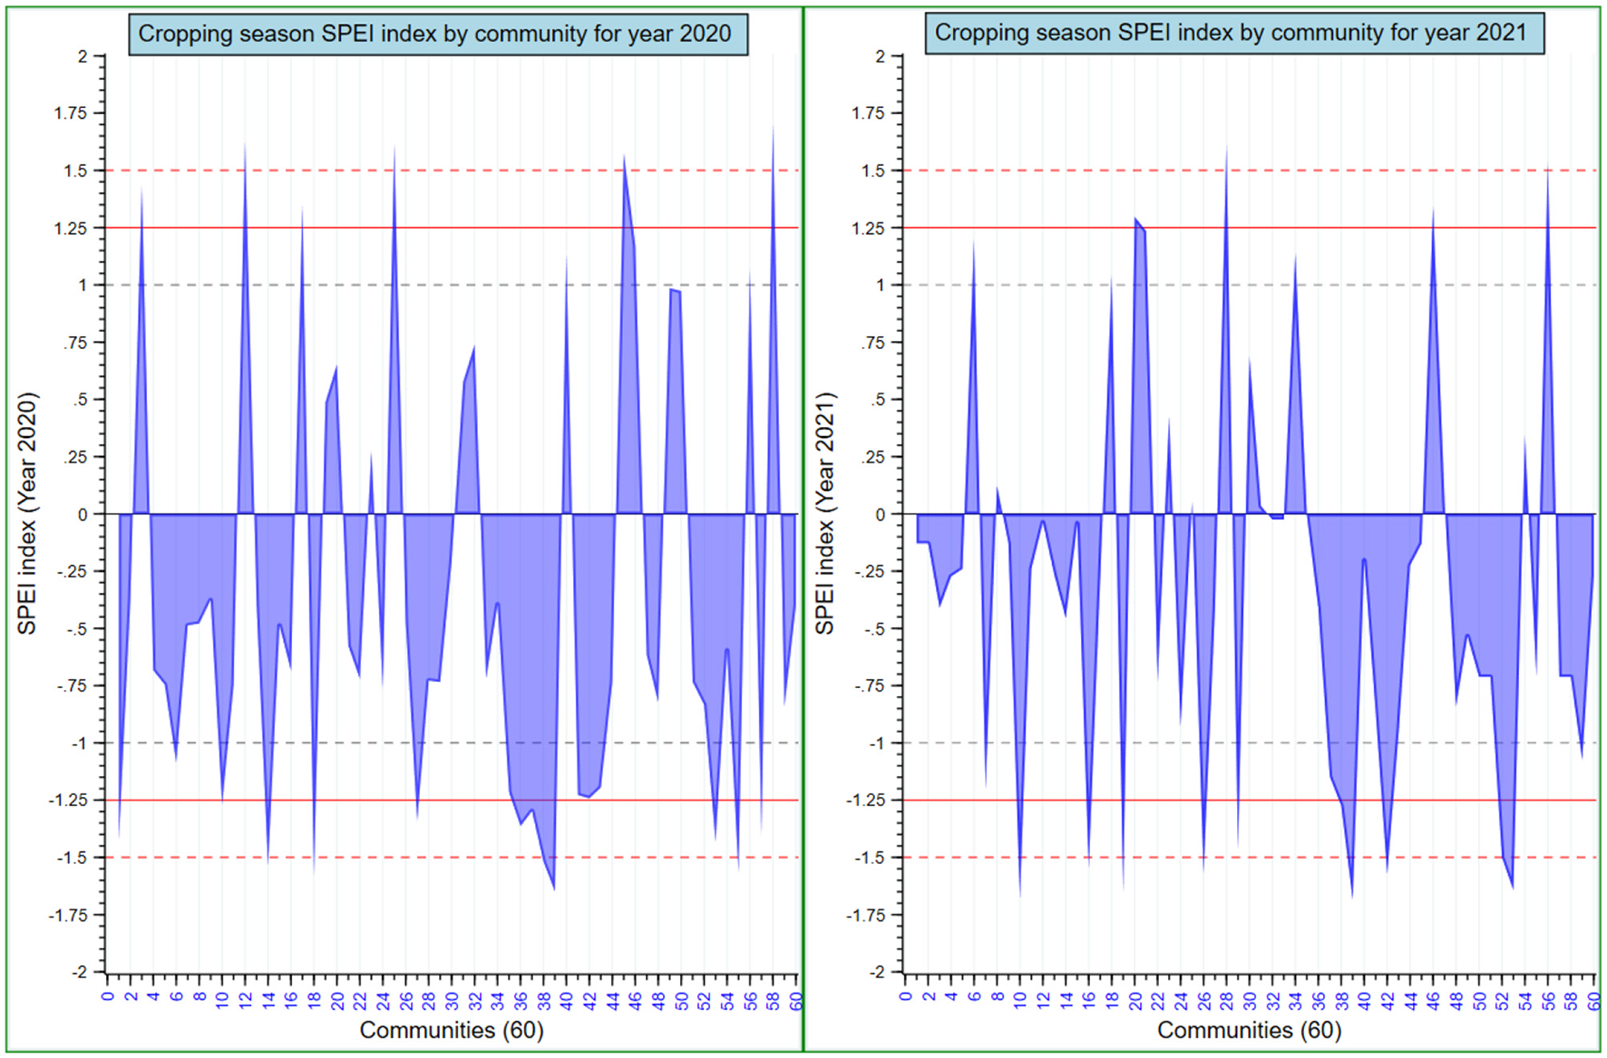Viewport: 1607px width, 1058px height.
Task: Click 'Communities (60)' label under 2020 chart
Action: tap(451, 1030)
